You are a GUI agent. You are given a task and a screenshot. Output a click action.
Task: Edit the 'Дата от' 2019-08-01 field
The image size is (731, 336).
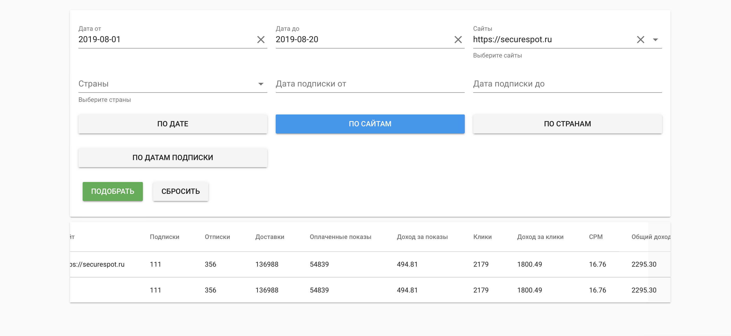pos(165,39)
